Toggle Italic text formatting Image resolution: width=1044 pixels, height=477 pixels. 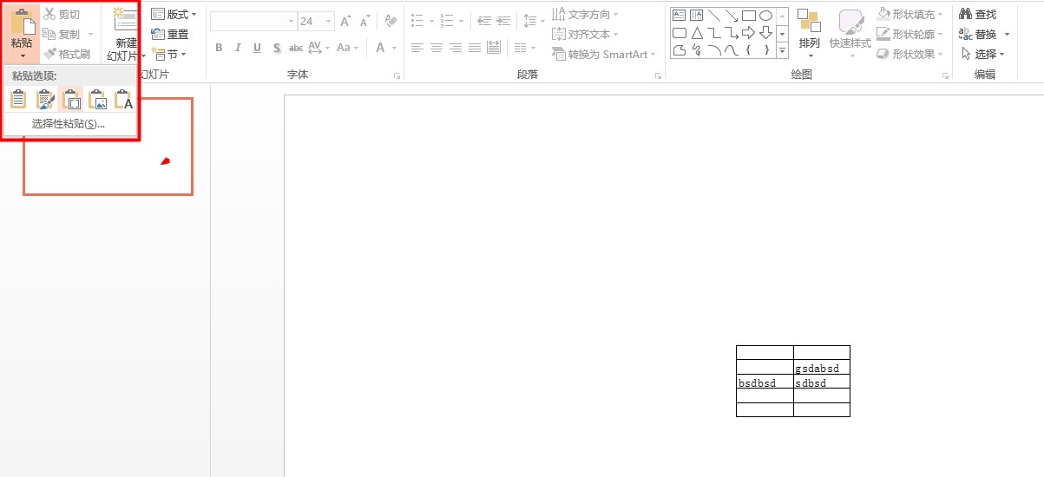[238, 48]
